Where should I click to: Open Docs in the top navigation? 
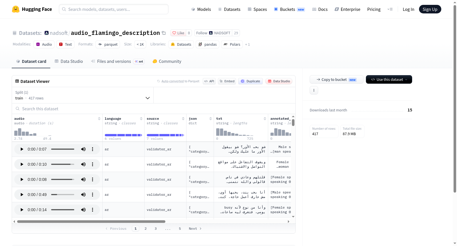320,9
